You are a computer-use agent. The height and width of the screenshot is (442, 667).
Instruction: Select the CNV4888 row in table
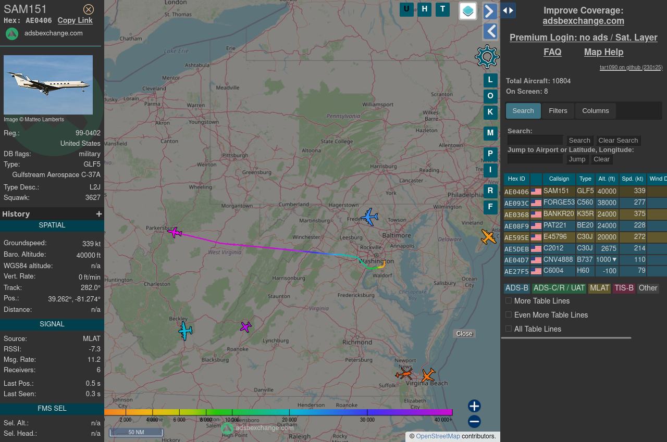click(585, 260)
